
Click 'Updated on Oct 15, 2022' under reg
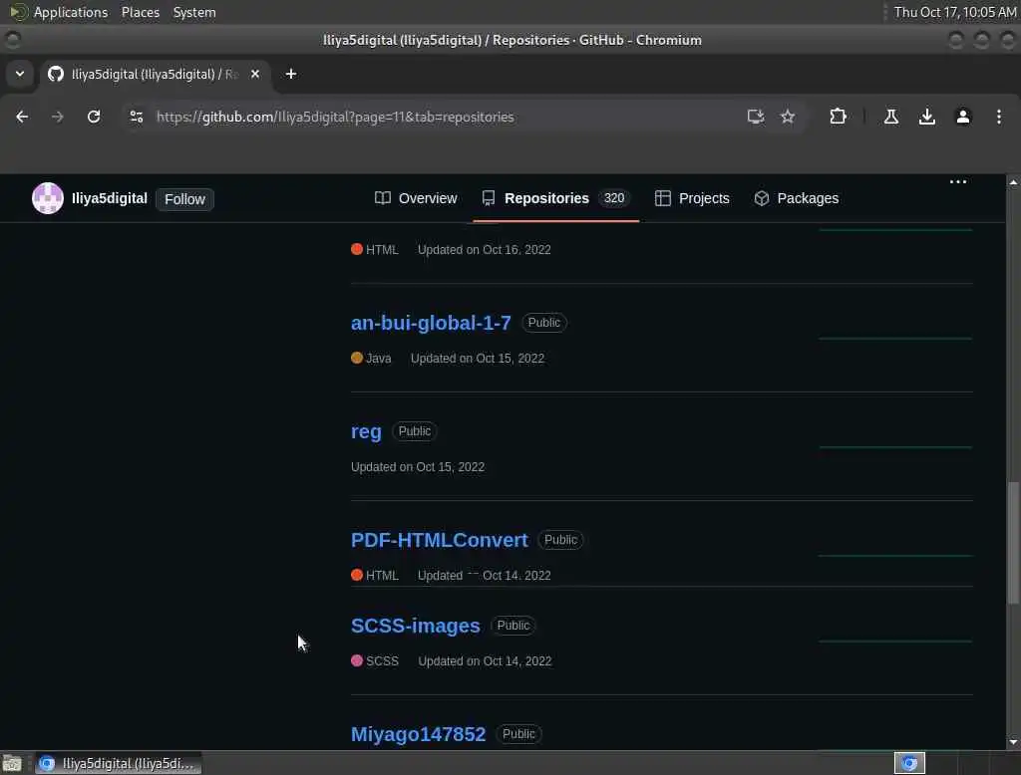[x=418, y=466]
